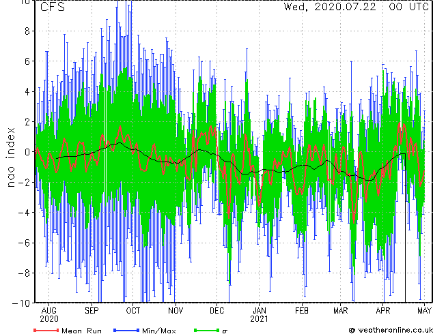Click the 'Min/Max' legend label
Viewport: 433px width, 334px height.
158,331
